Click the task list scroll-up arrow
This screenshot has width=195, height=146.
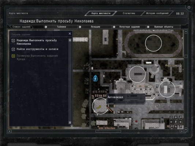pos(70,40)
